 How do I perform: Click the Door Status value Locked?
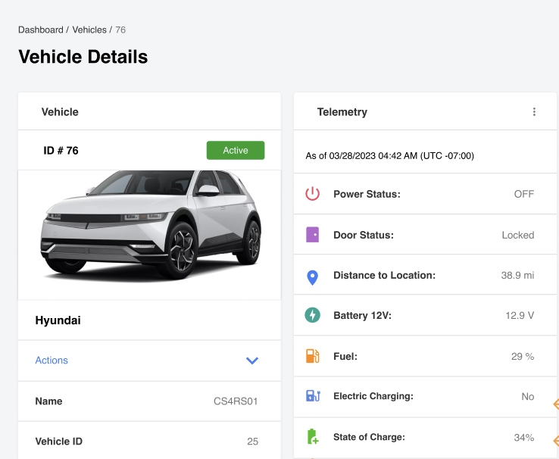coord(517,236)
